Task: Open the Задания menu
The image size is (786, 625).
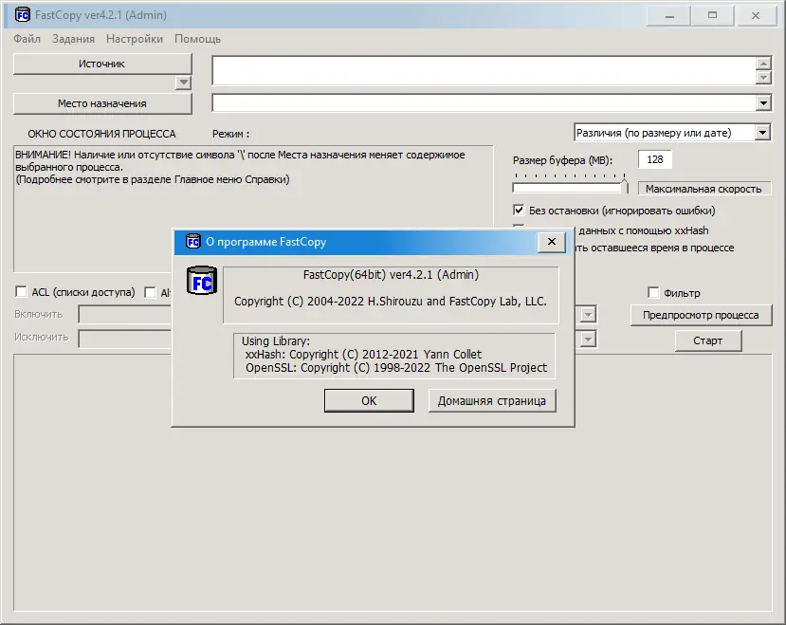Action: (73, 39)
